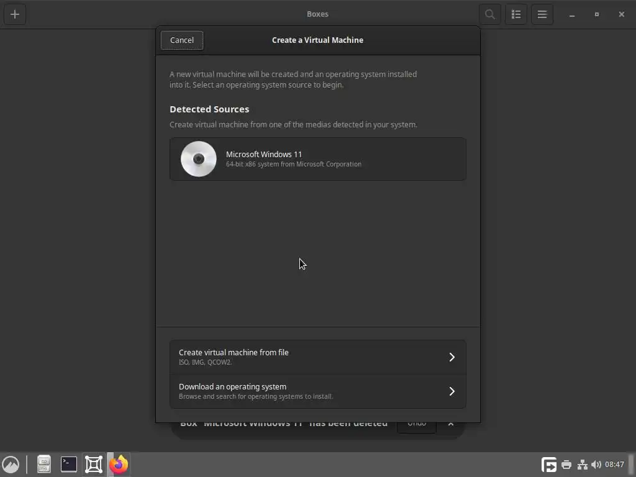This screenshot has height=477, width=636.
Task: Click Boxes app icon in taskbar
Action: click(94, 465)
